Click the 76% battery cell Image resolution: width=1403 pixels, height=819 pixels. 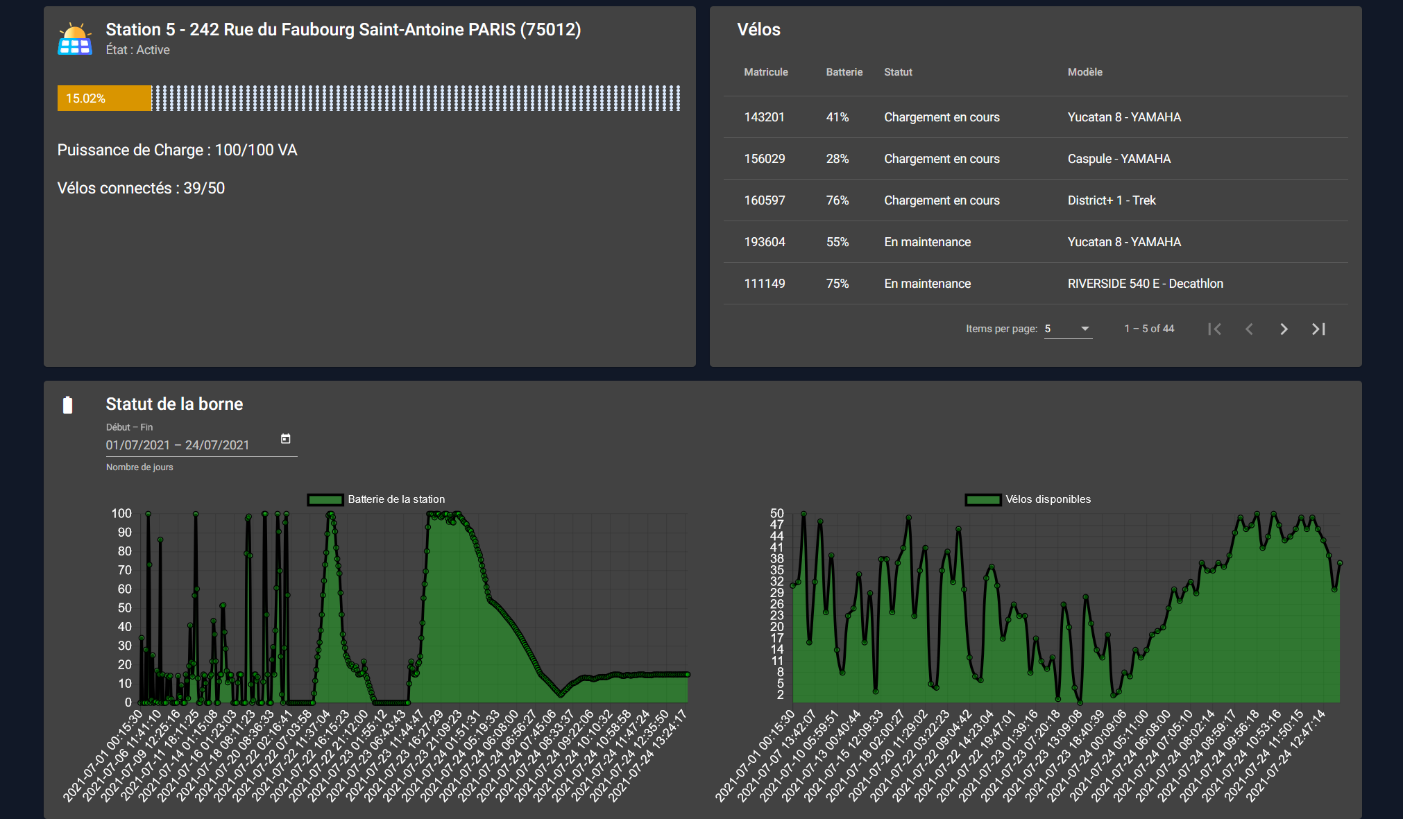(837, 200)
